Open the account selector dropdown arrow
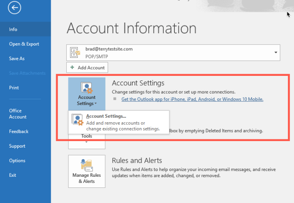Image resolution: width=294 pixels, height=203 pixels. coord(276,52)
